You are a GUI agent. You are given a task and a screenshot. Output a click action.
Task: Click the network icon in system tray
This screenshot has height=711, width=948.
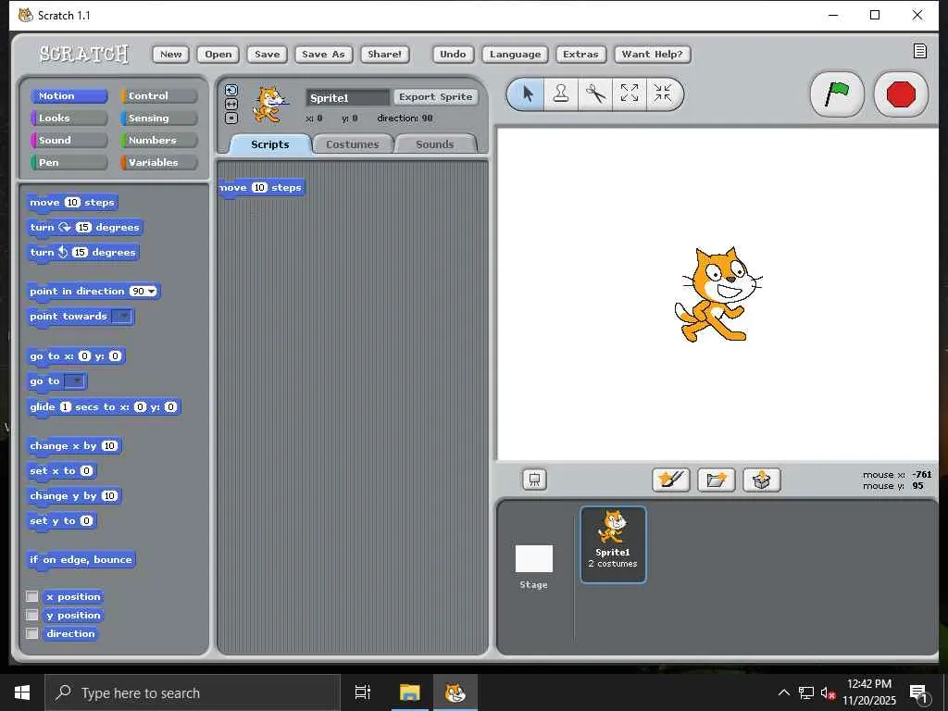806,692
